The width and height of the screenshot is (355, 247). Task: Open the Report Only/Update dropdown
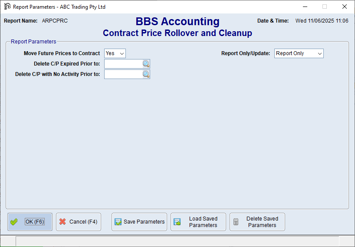pos(320,53)
